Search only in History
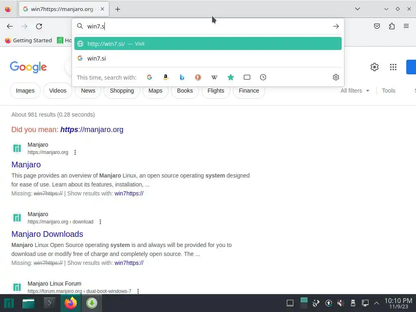 [x=263, y=77]
